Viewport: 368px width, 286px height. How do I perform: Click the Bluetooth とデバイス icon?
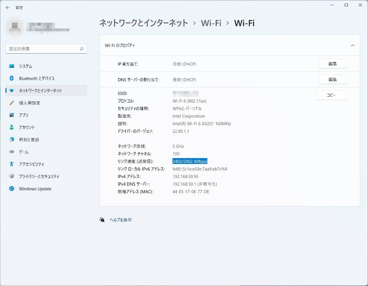pos(12,78)
